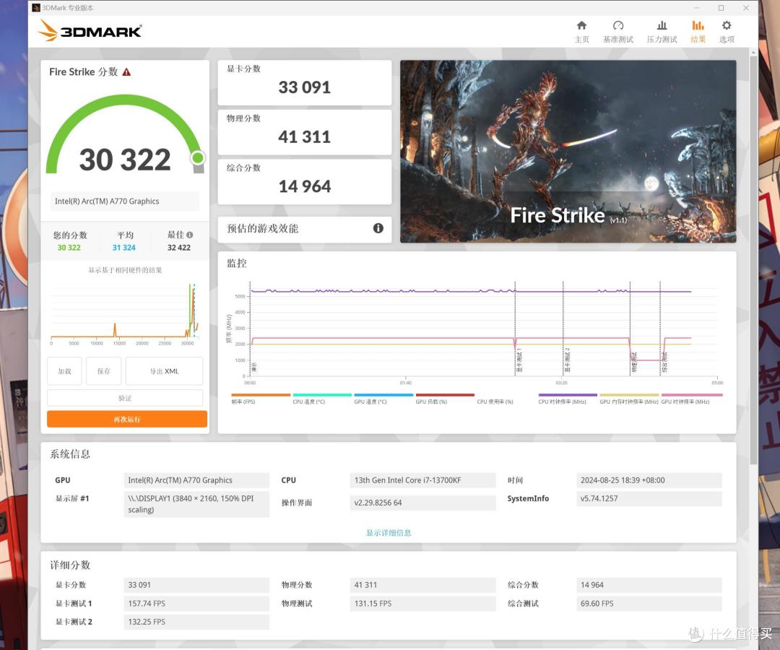
Task: Click the Validate button
Action: click(x=125, y=398)
